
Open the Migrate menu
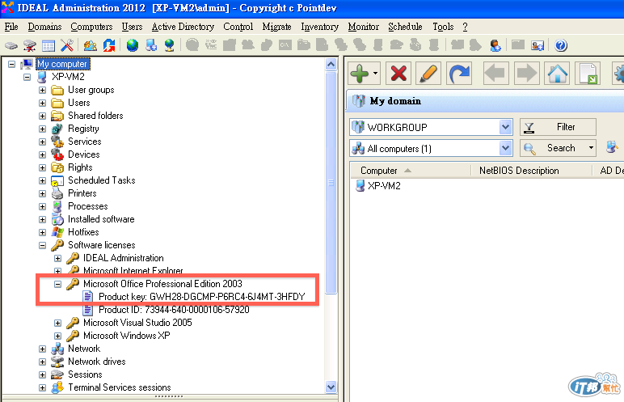click(276, 27)
